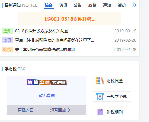The height and width of the screenshot is (122, 149).
Task: Click the 财税课堂 books icon
Action: 100,81
